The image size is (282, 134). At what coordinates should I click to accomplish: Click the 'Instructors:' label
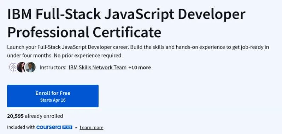point(53,68)
